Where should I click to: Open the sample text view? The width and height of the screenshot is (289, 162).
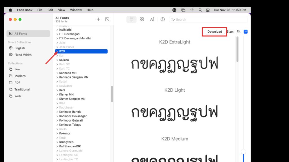pyautogui.click(x=152, y=19)
